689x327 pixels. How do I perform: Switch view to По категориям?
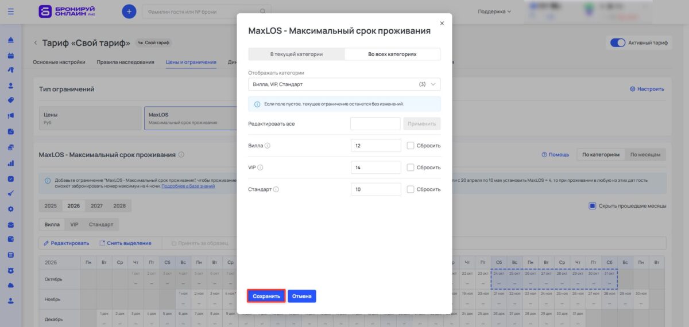[601, 154]
